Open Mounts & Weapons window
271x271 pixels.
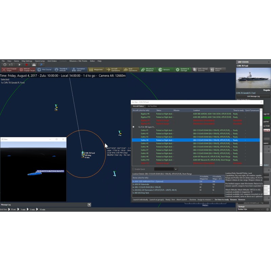[x=148, y=69]
